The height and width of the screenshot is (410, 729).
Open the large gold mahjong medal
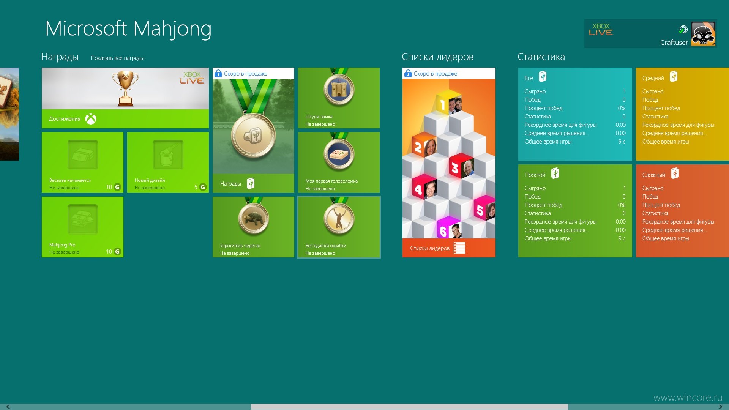coord(253,136)
